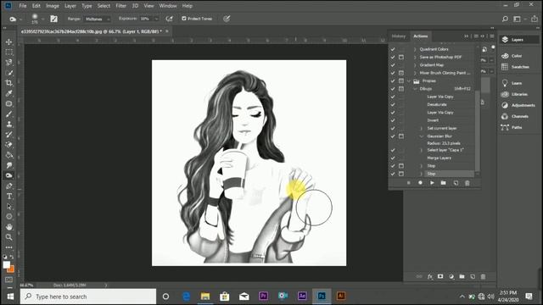Viewport: 543px width, 305px height.
Task: Toggle the checkmark for the Desaturate step
Action: 393,104
